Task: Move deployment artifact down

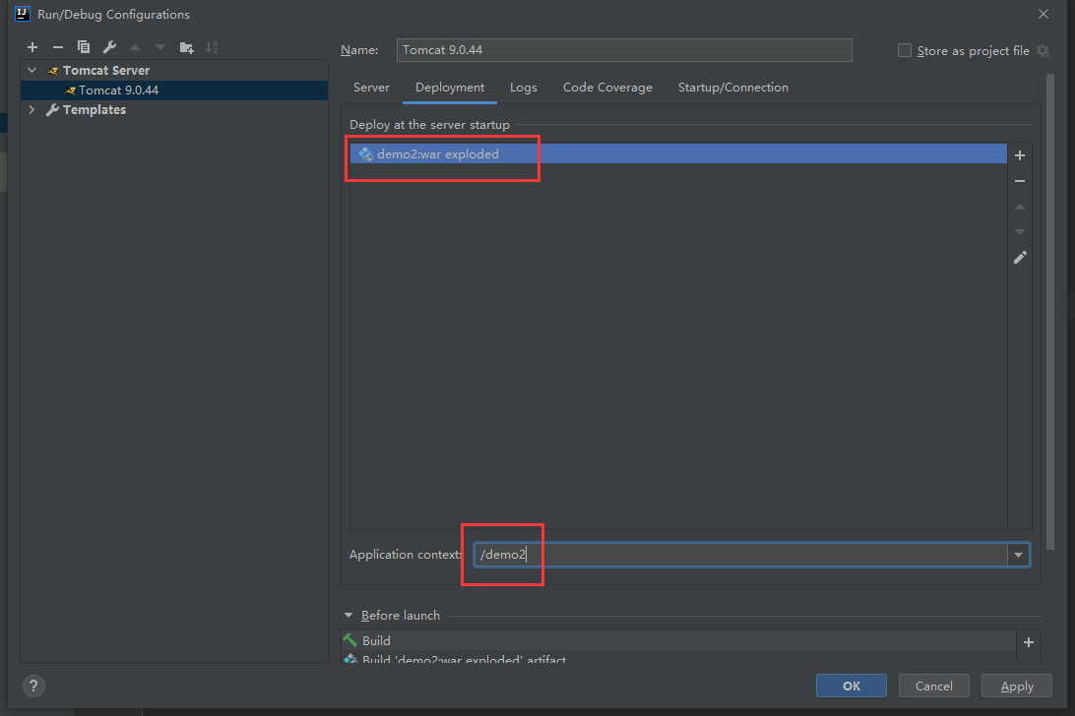Action: point(1020,232)
